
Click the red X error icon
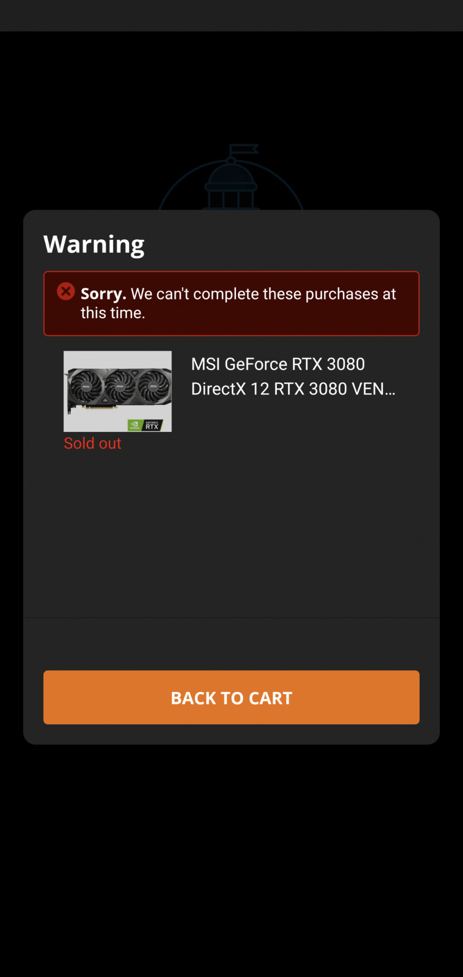(x=66, y=291)
